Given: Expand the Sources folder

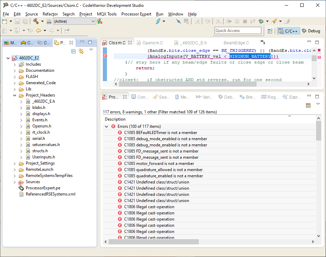Looking at the screenshot, I should point(14,182).
